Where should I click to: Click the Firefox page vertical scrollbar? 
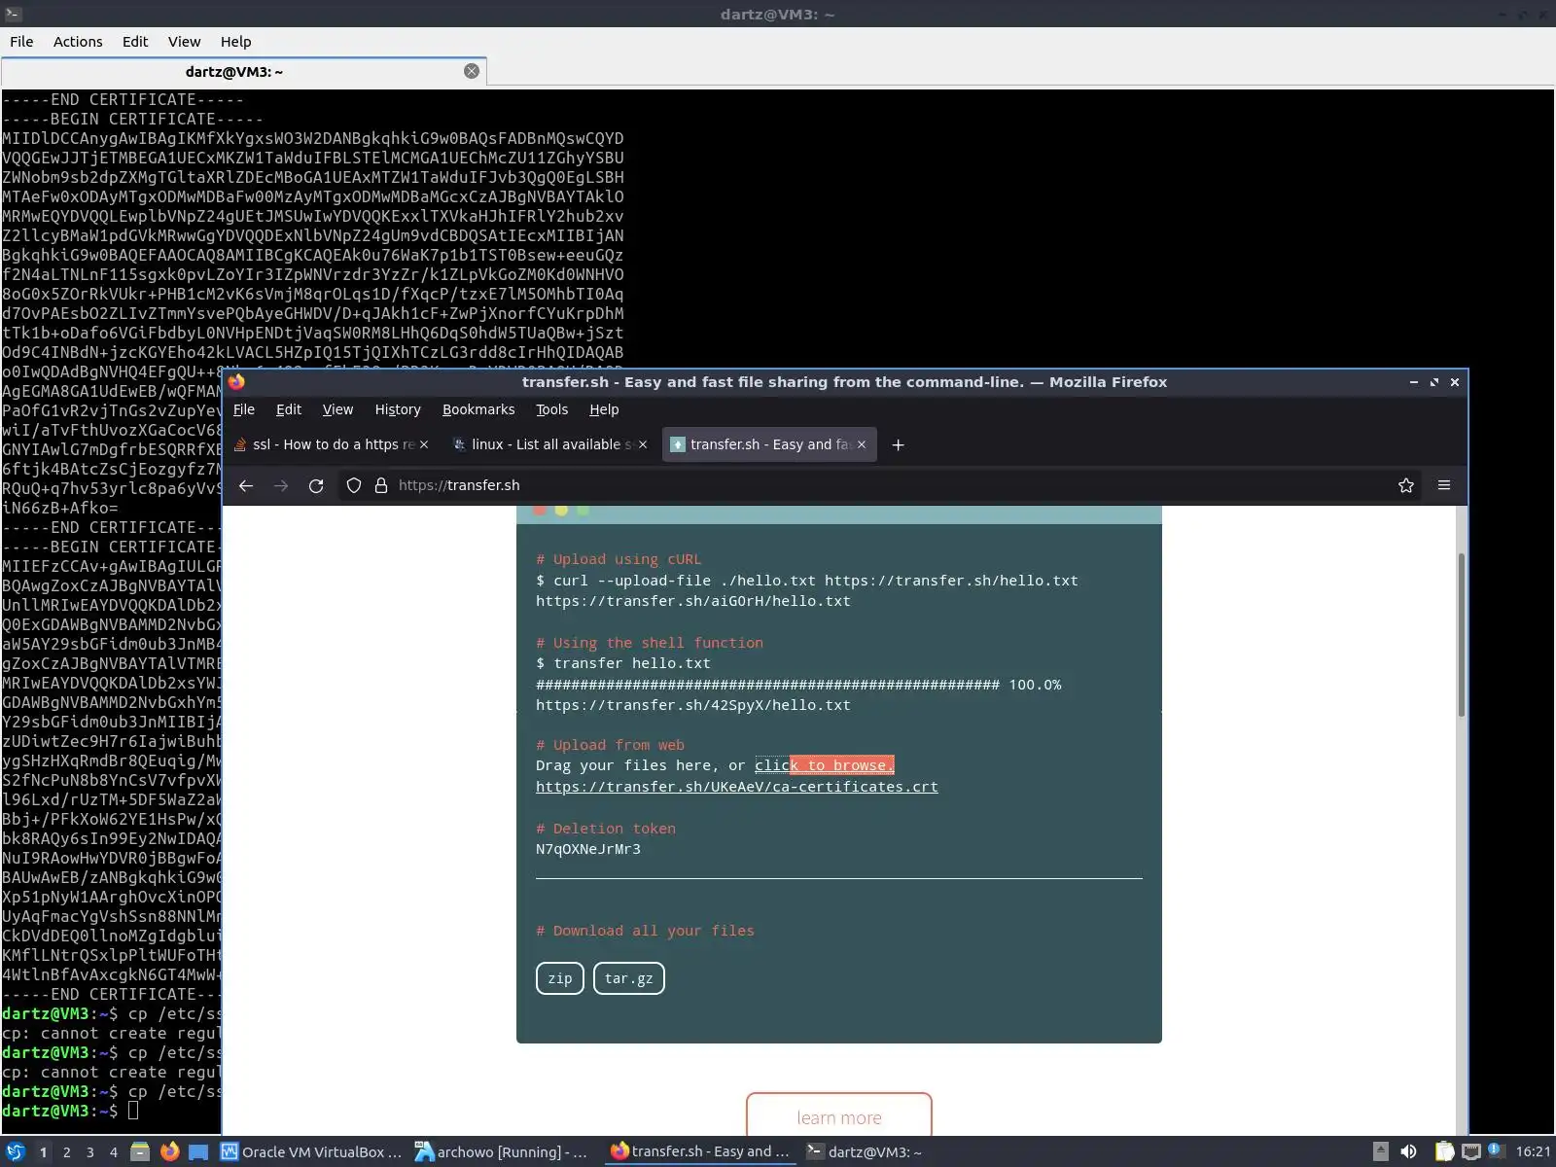click(1461, 634)
